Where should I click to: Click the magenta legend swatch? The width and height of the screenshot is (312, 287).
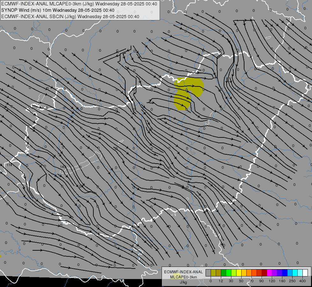tap(269, 273)
